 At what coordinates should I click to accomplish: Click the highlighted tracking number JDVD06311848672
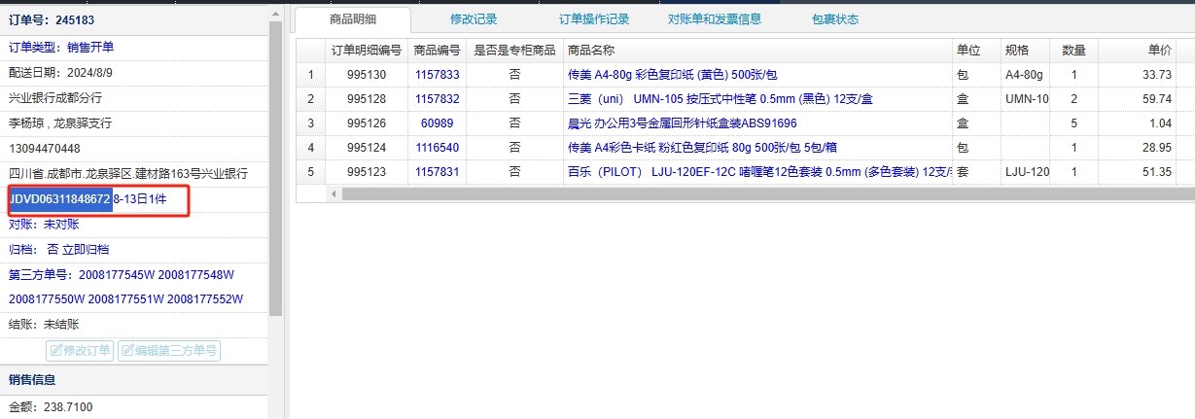60,198
